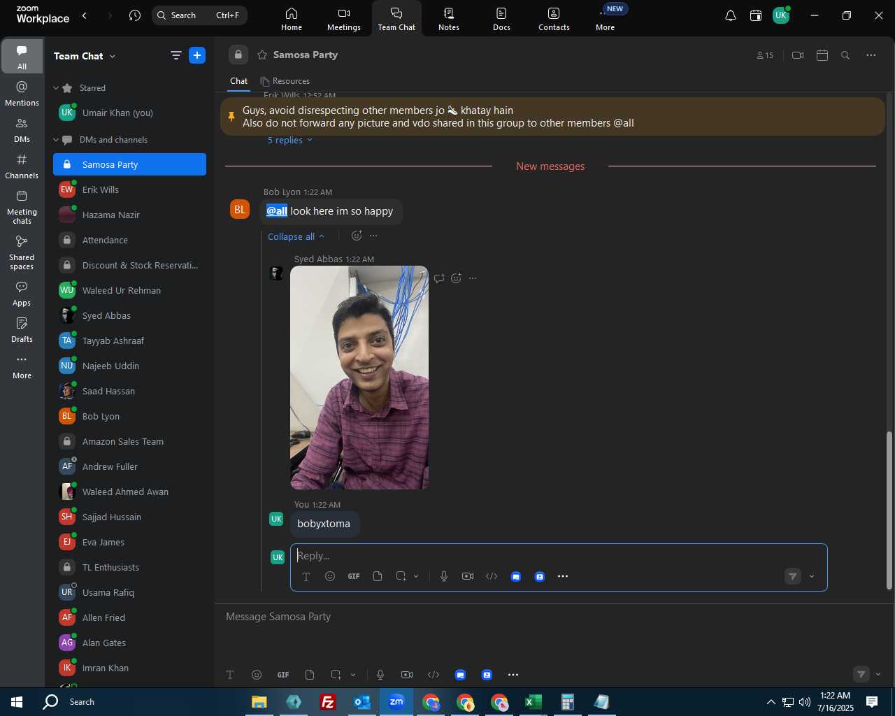Open Drafts in the left sidebar

coord(22,330)
